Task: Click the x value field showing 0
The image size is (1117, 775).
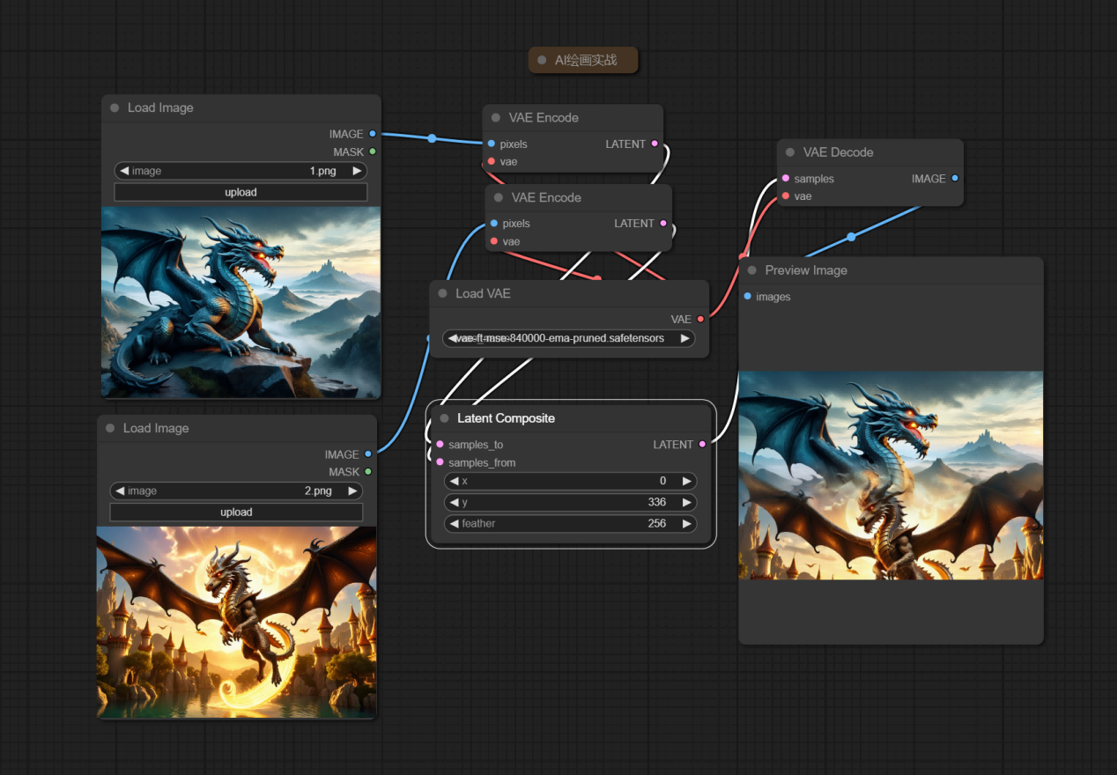Action: pyautogui.click(x=571, y=481)
